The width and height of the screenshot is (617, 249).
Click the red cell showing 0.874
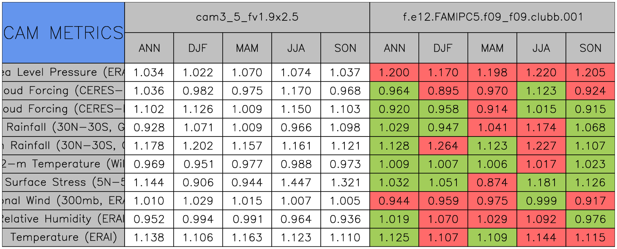coord(492,182)
